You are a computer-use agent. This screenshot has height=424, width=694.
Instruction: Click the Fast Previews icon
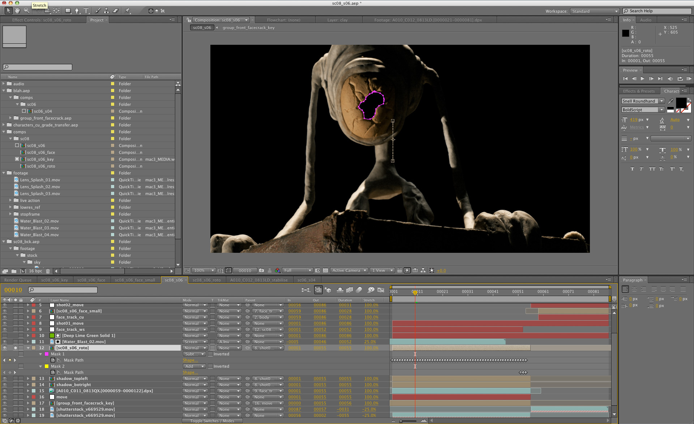tap(407, 270)
